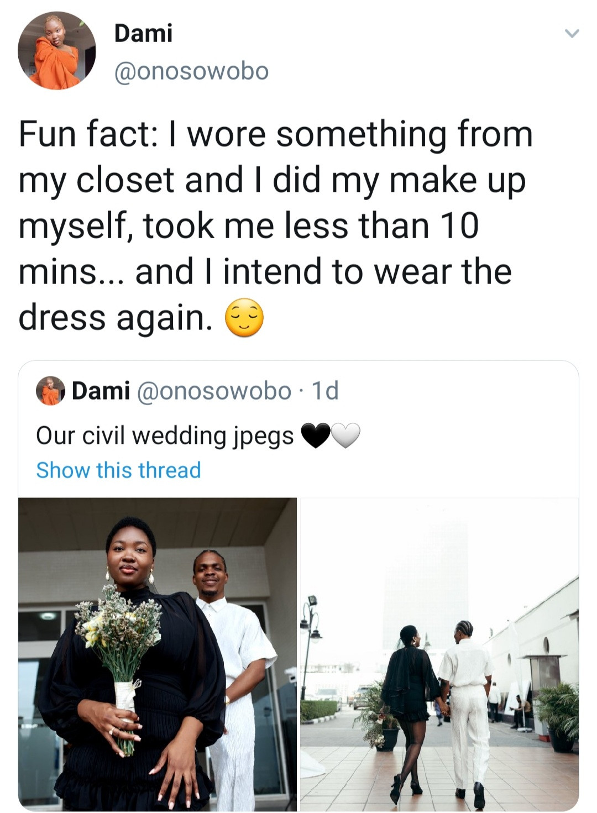Tap the small avatar in quoted tweet
The height and width of the screenshot is (813, 597).
[x=50, y=391]
